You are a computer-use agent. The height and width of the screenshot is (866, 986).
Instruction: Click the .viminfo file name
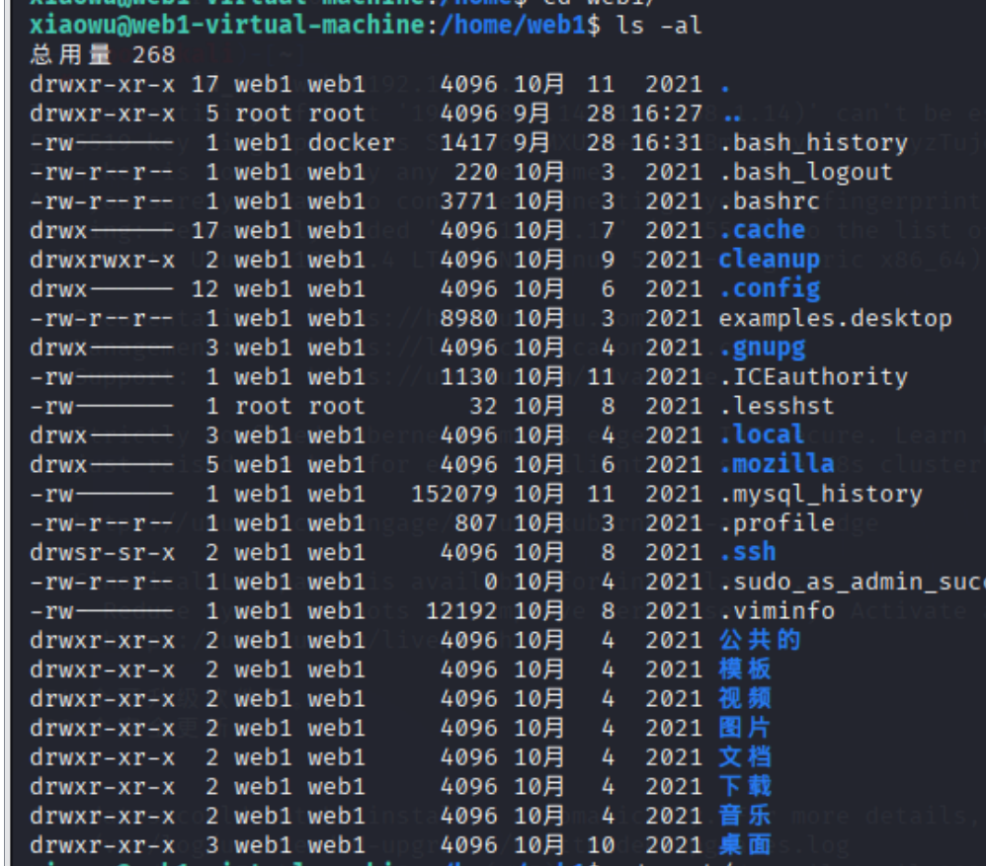tap(776, 610)
